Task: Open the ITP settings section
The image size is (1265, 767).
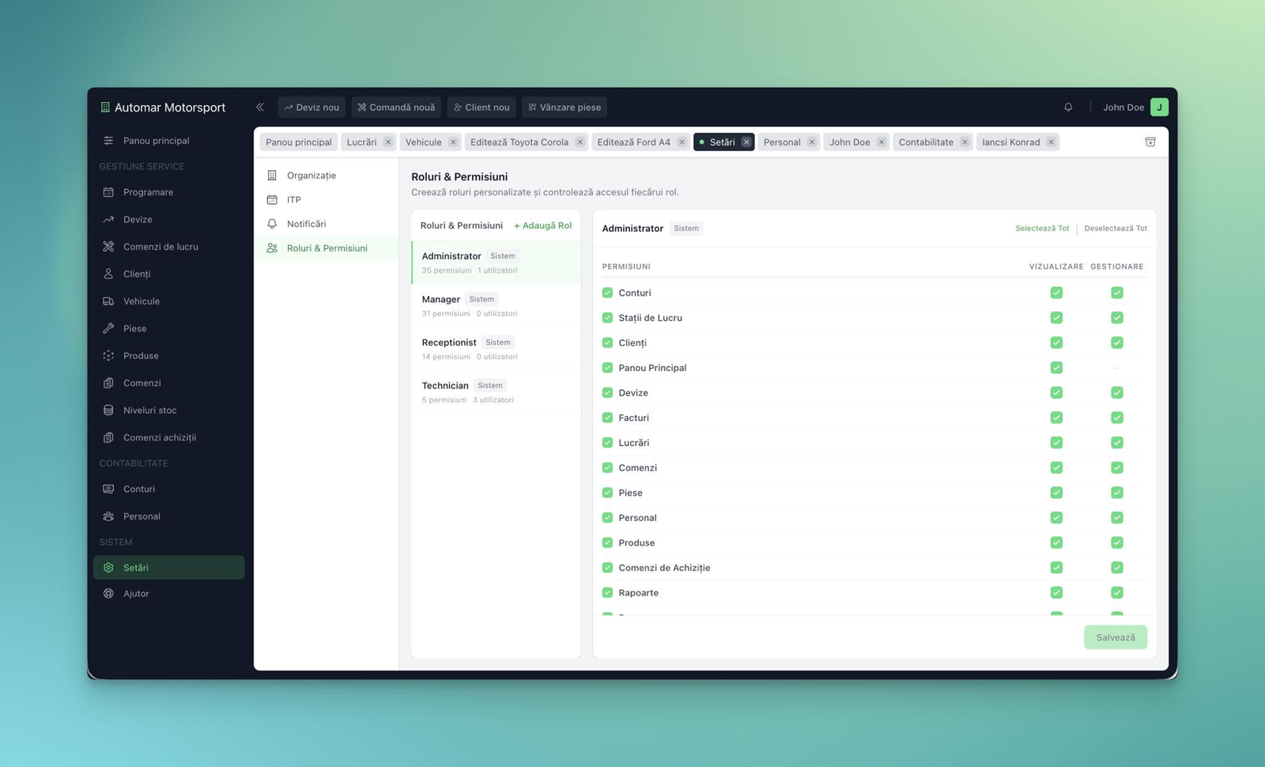Action: (x=326, y=199)
